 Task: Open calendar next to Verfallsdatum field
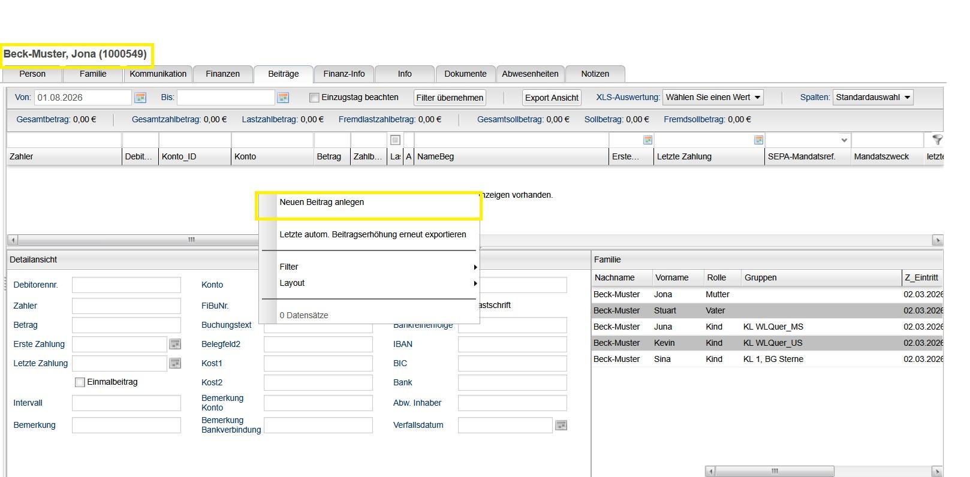(561, 425)
